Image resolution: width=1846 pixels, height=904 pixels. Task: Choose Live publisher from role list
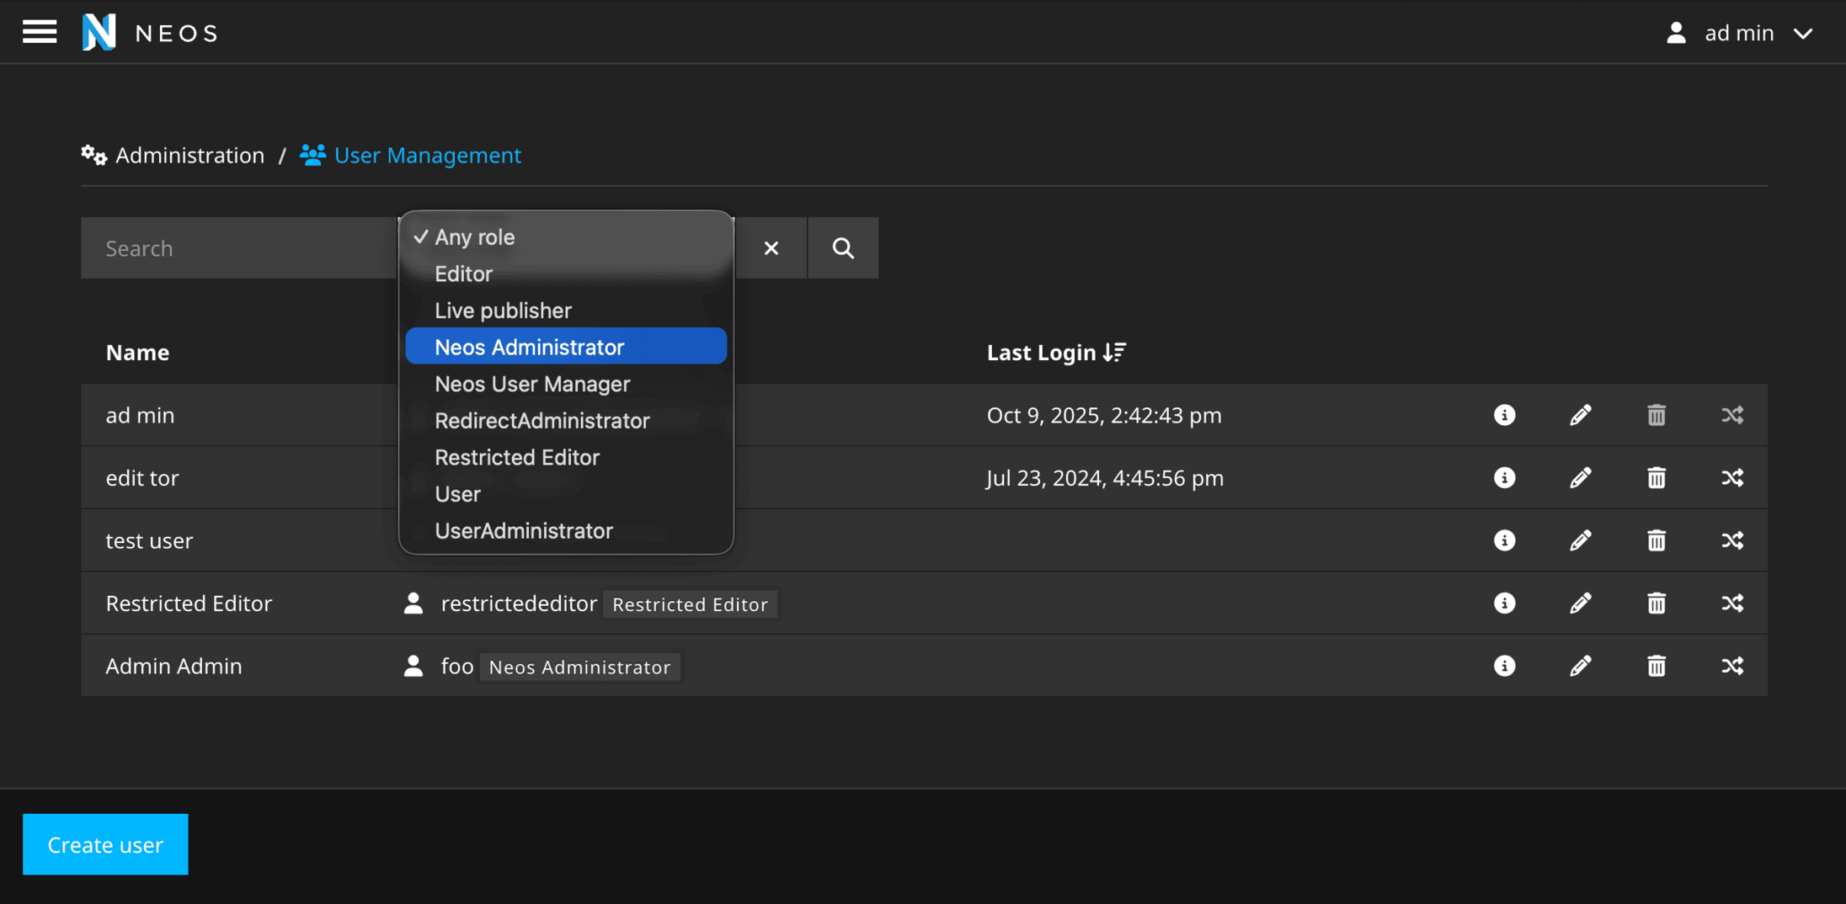point(503,311)
